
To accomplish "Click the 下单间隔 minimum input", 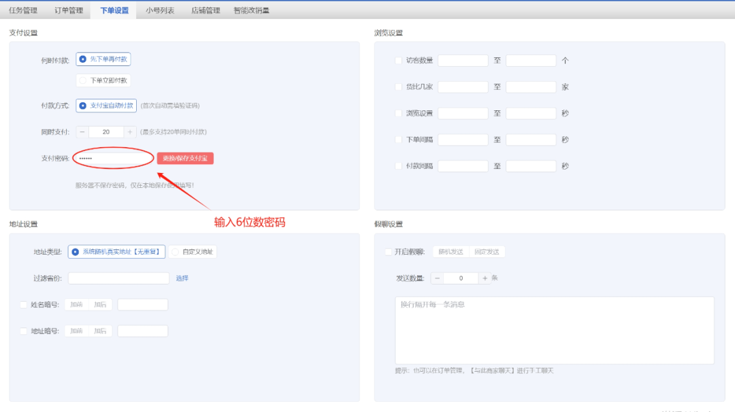I will [x=463, y=140].
